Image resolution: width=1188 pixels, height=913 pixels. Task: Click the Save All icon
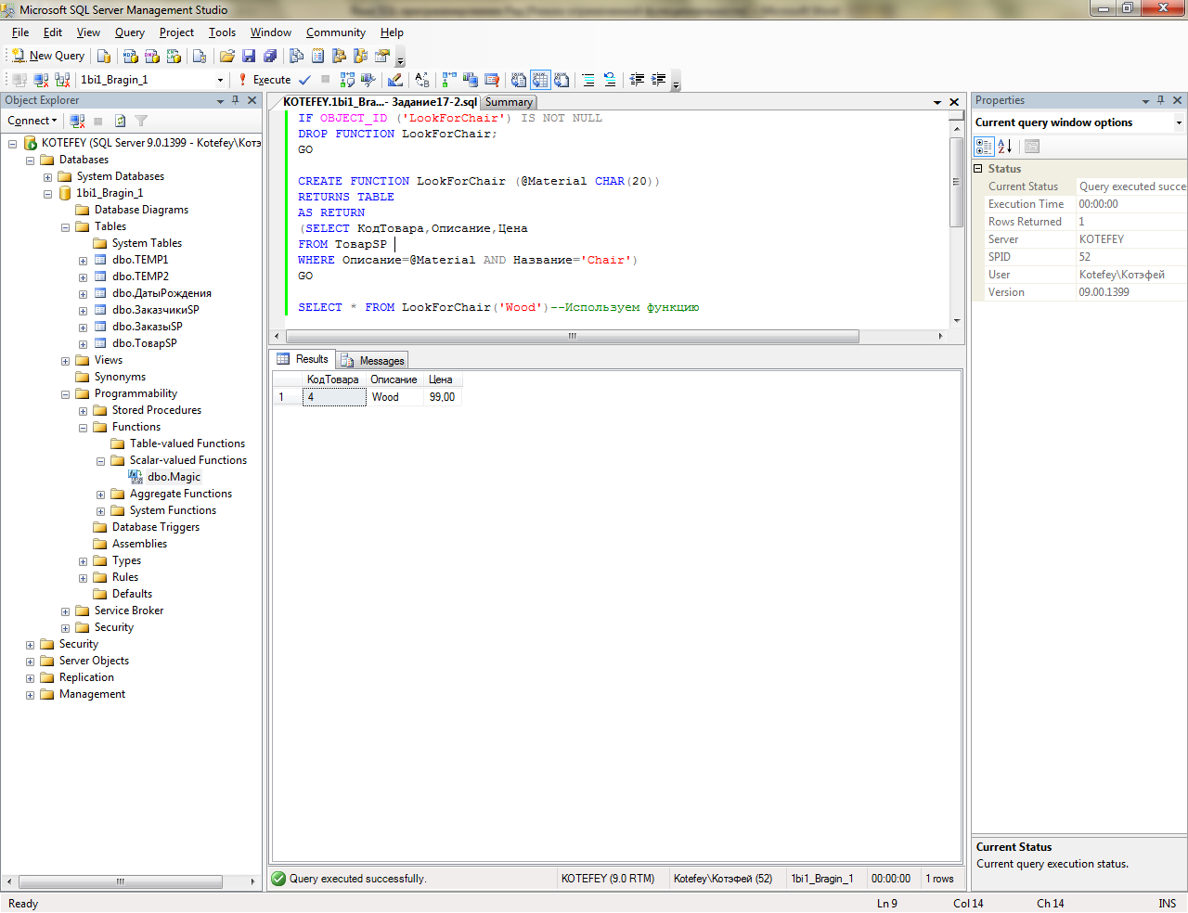(x=270, y=56)
